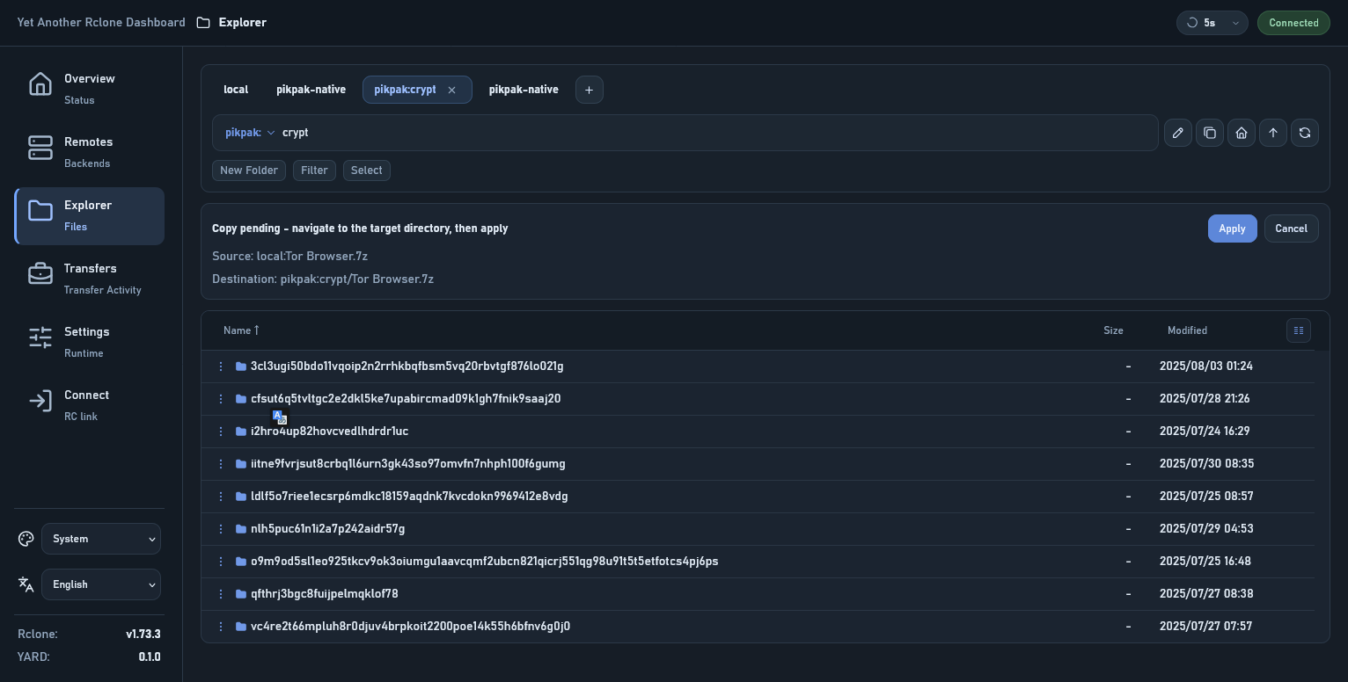Open the theme palette selector icon
Image resolution: width=1348 pixels, height=682 pixels.
pos(26,539)
